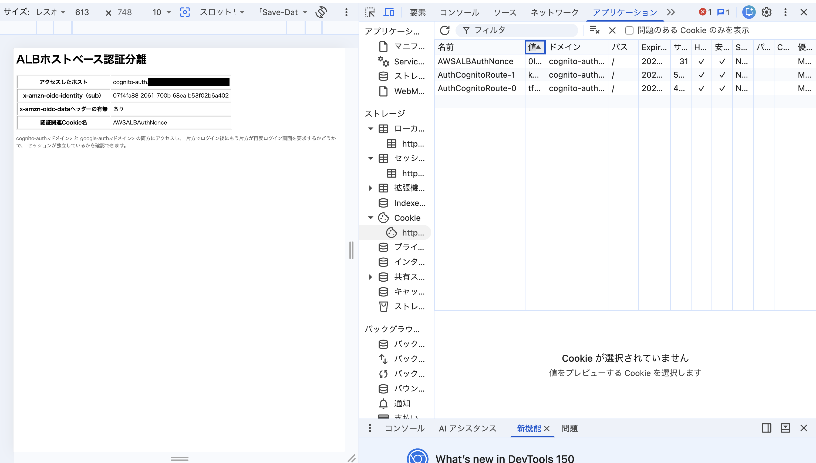Toggle the device toolbar icon
The image size is (816, 463).
click(x=389, y=12)
